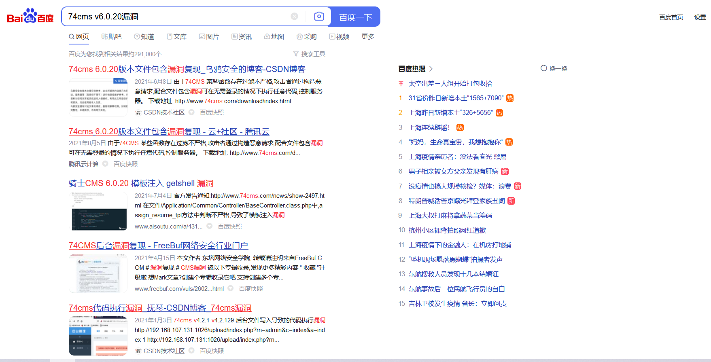Open 百度快照 for first CSDN result
The width and height of the screenshot is (711, 362).
pos(212,112)
